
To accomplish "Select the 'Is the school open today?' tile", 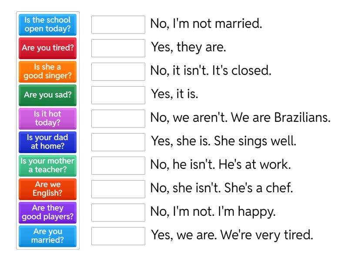I will [48, 25].
